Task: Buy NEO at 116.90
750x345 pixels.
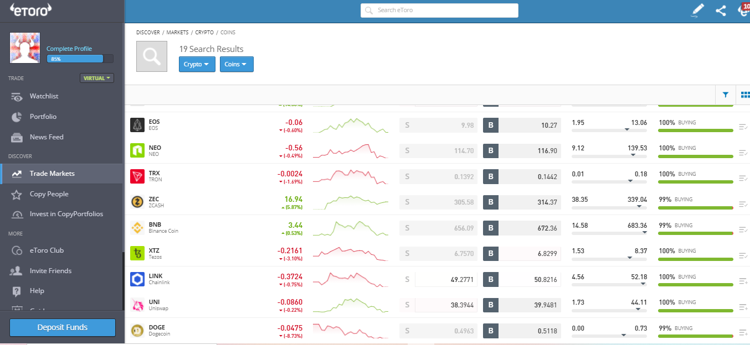Action: pos(522,151)
